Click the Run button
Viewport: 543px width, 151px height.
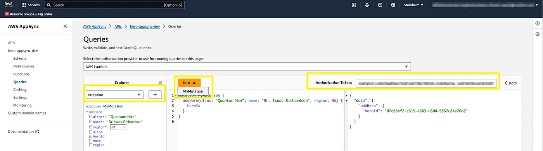click(189, 83)
